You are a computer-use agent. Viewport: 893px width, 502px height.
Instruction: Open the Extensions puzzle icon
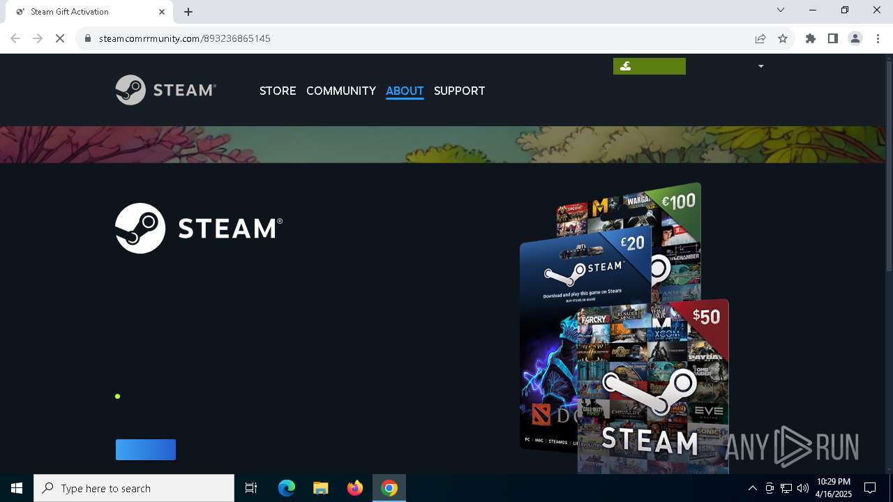811,38
